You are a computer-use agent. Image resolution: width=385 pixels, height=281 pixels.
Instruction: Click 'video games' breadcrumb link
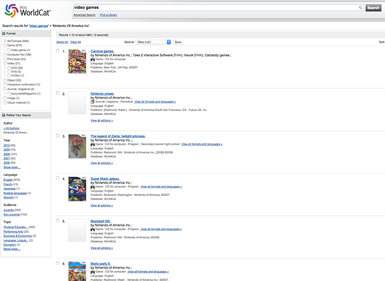point(38,26)
